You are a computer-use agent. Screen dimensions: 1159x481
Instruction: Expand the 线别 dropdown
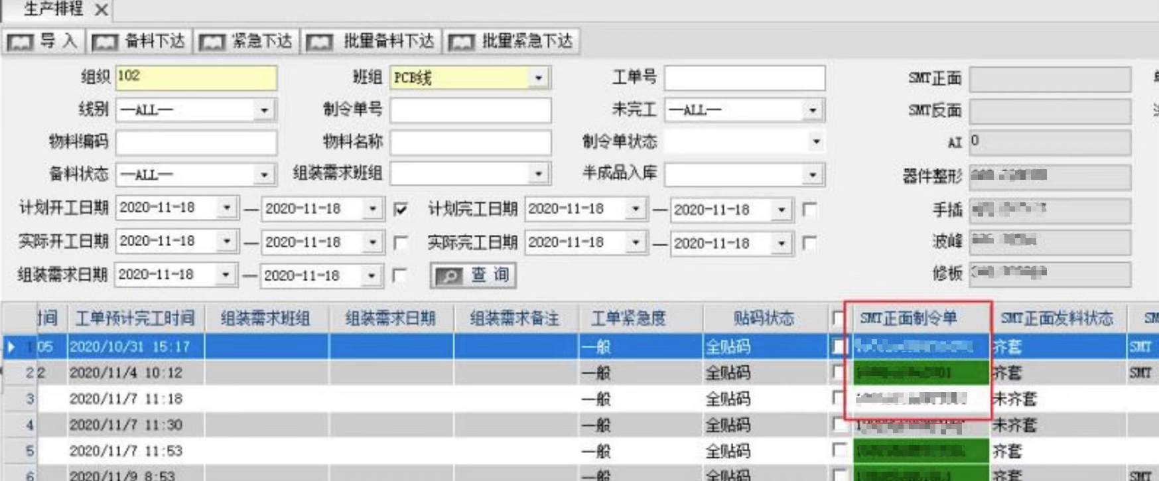pyautogui.click(x=264, y=110)
